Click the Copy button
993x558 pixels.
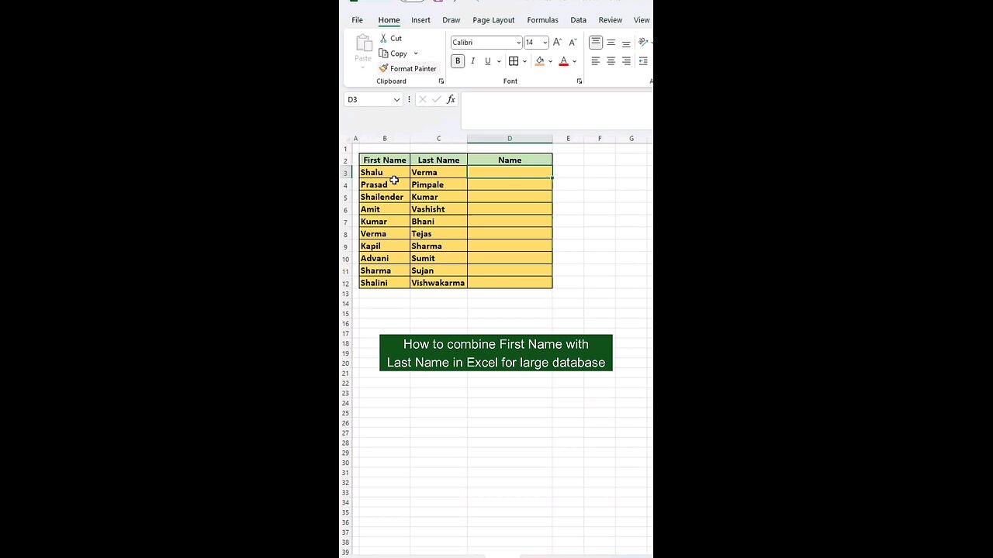click(393, 53)
